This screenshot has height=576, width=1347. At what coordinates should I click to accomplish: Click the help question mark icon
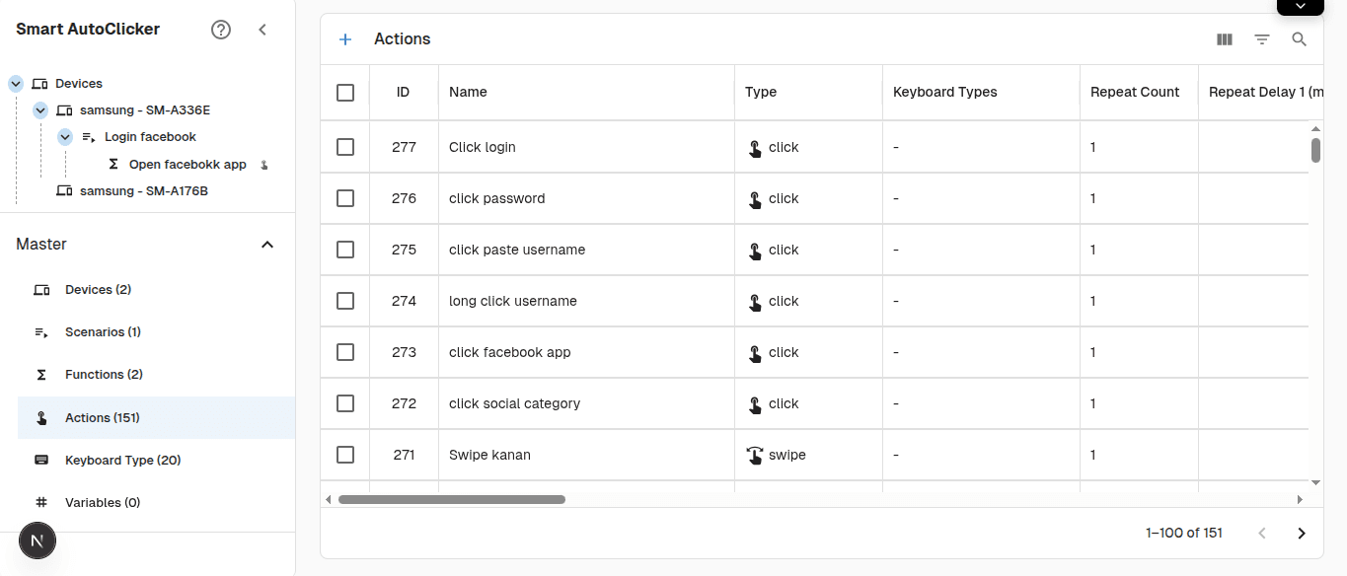[x=221, y=30]
